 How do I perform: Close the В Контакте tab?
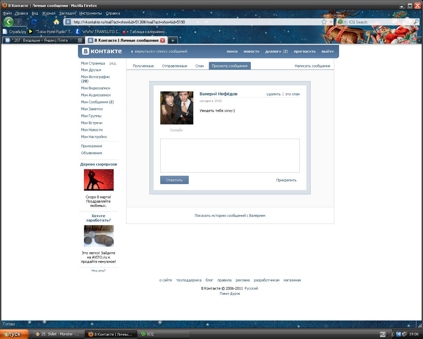[x=163, y=40]
